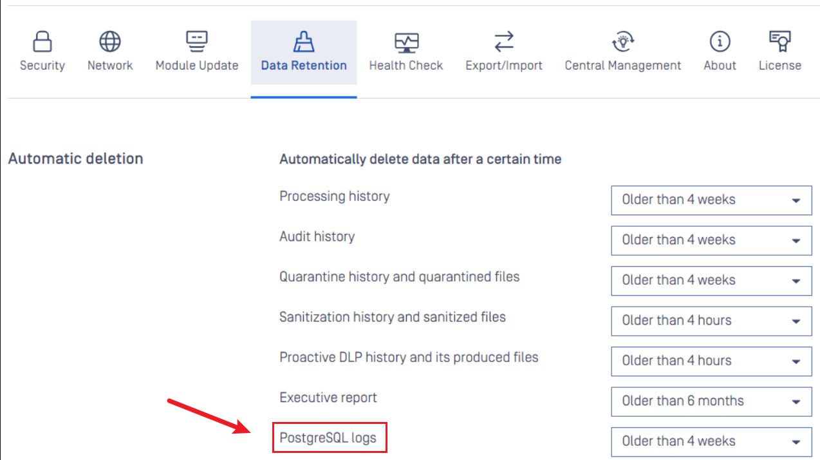Image resolution: width=820 pixels, height=460 pixels.
Task: Open Sanitization history retention dropdown
Action: pyautogui.click(x=711, y=321)
